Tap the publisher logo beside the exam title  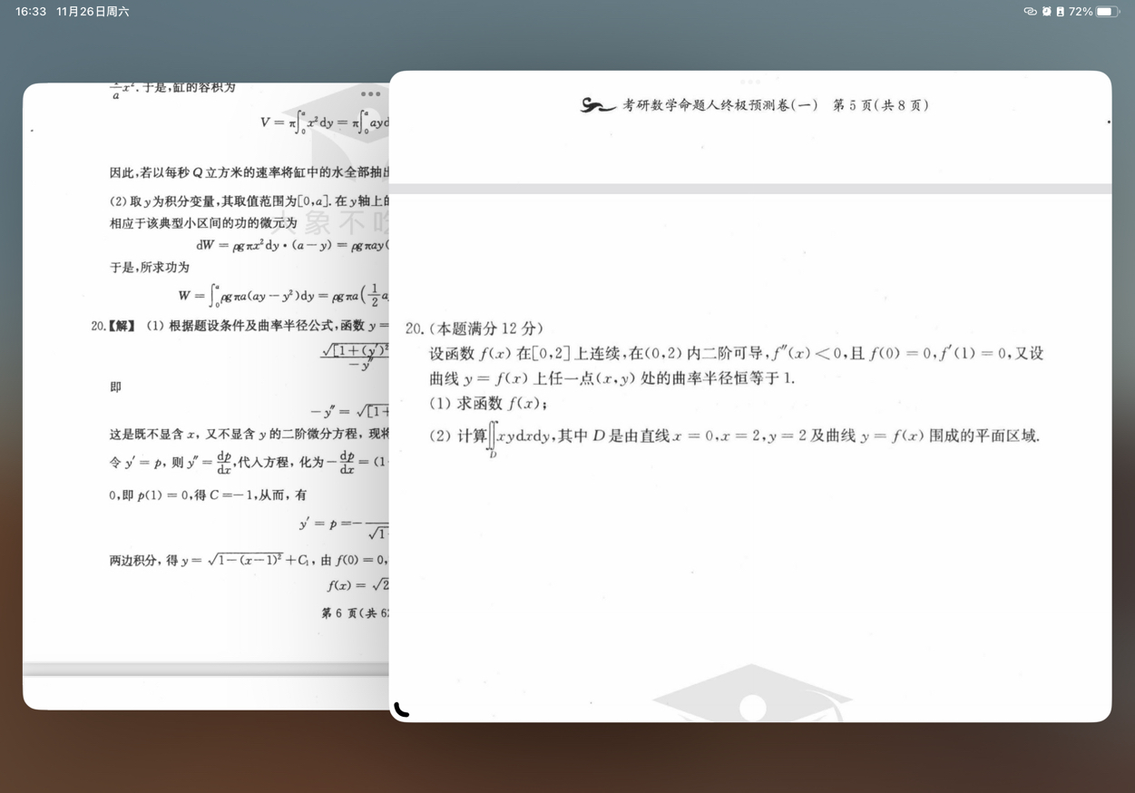coord(596,105)
